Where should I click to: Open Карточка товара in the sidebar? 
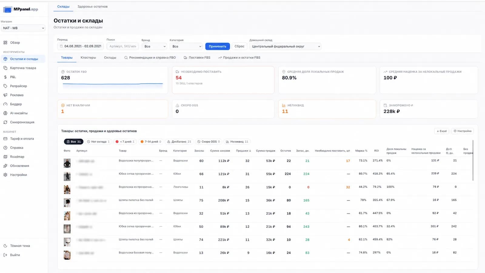tap(23, 68)
